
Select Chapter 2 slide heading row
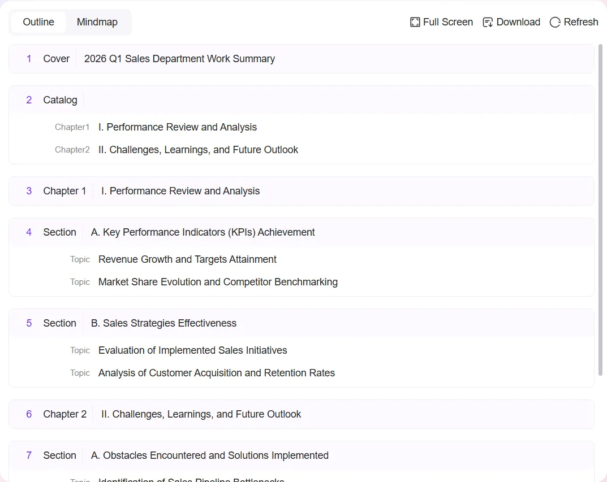click(x=201, y=414)
